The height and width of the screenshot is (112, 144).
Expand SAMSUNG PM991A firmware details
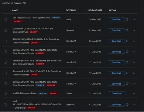point(134,41)
